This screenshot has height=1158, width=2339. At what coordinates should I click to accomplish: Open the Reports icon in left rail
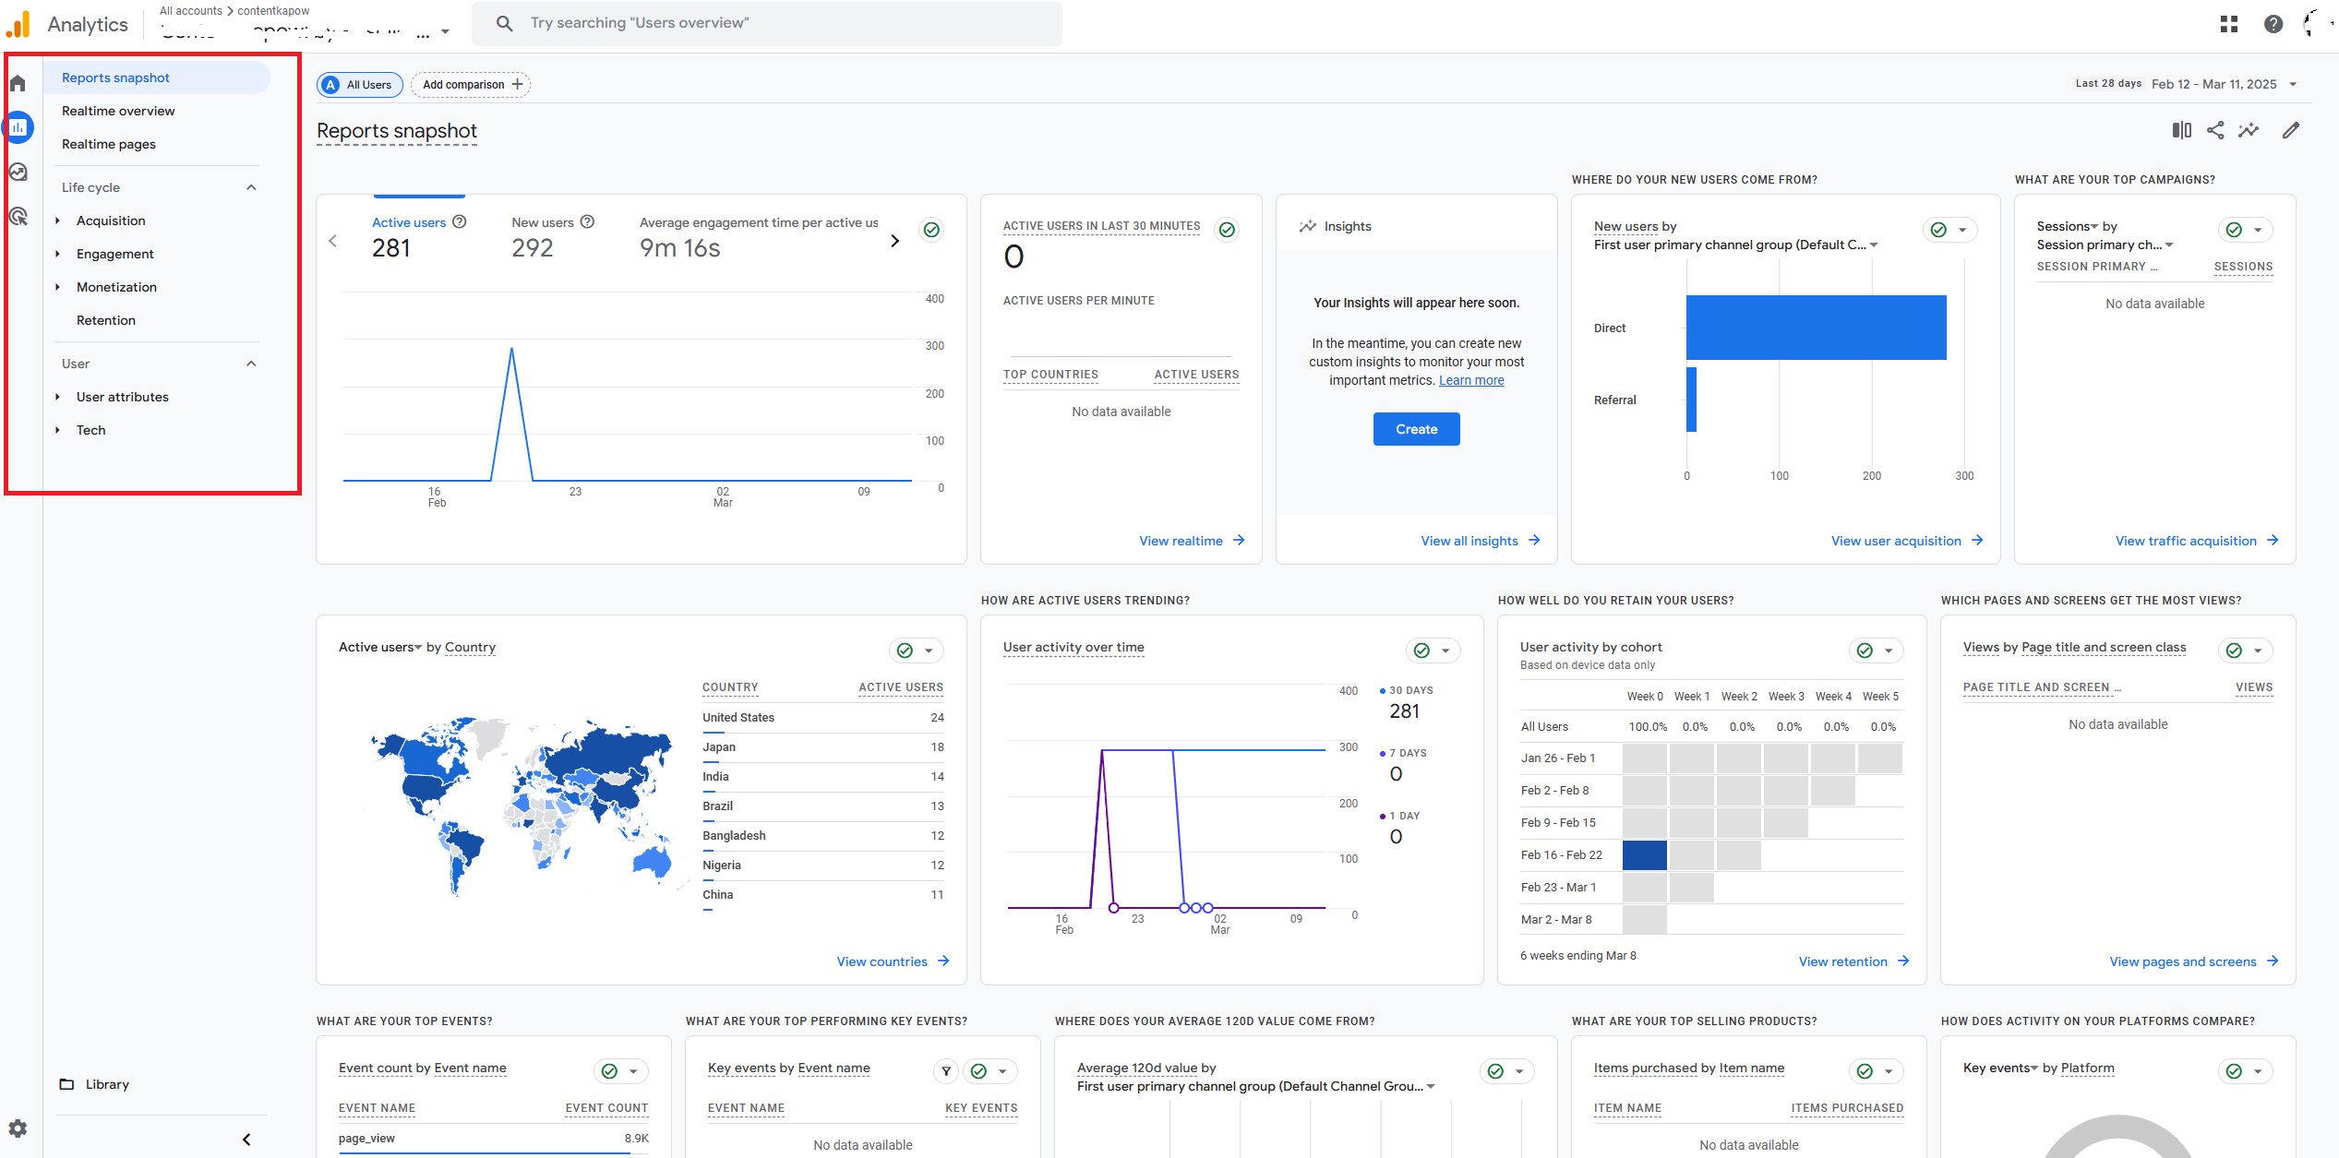pyautogui.click(x=18, y=127)
